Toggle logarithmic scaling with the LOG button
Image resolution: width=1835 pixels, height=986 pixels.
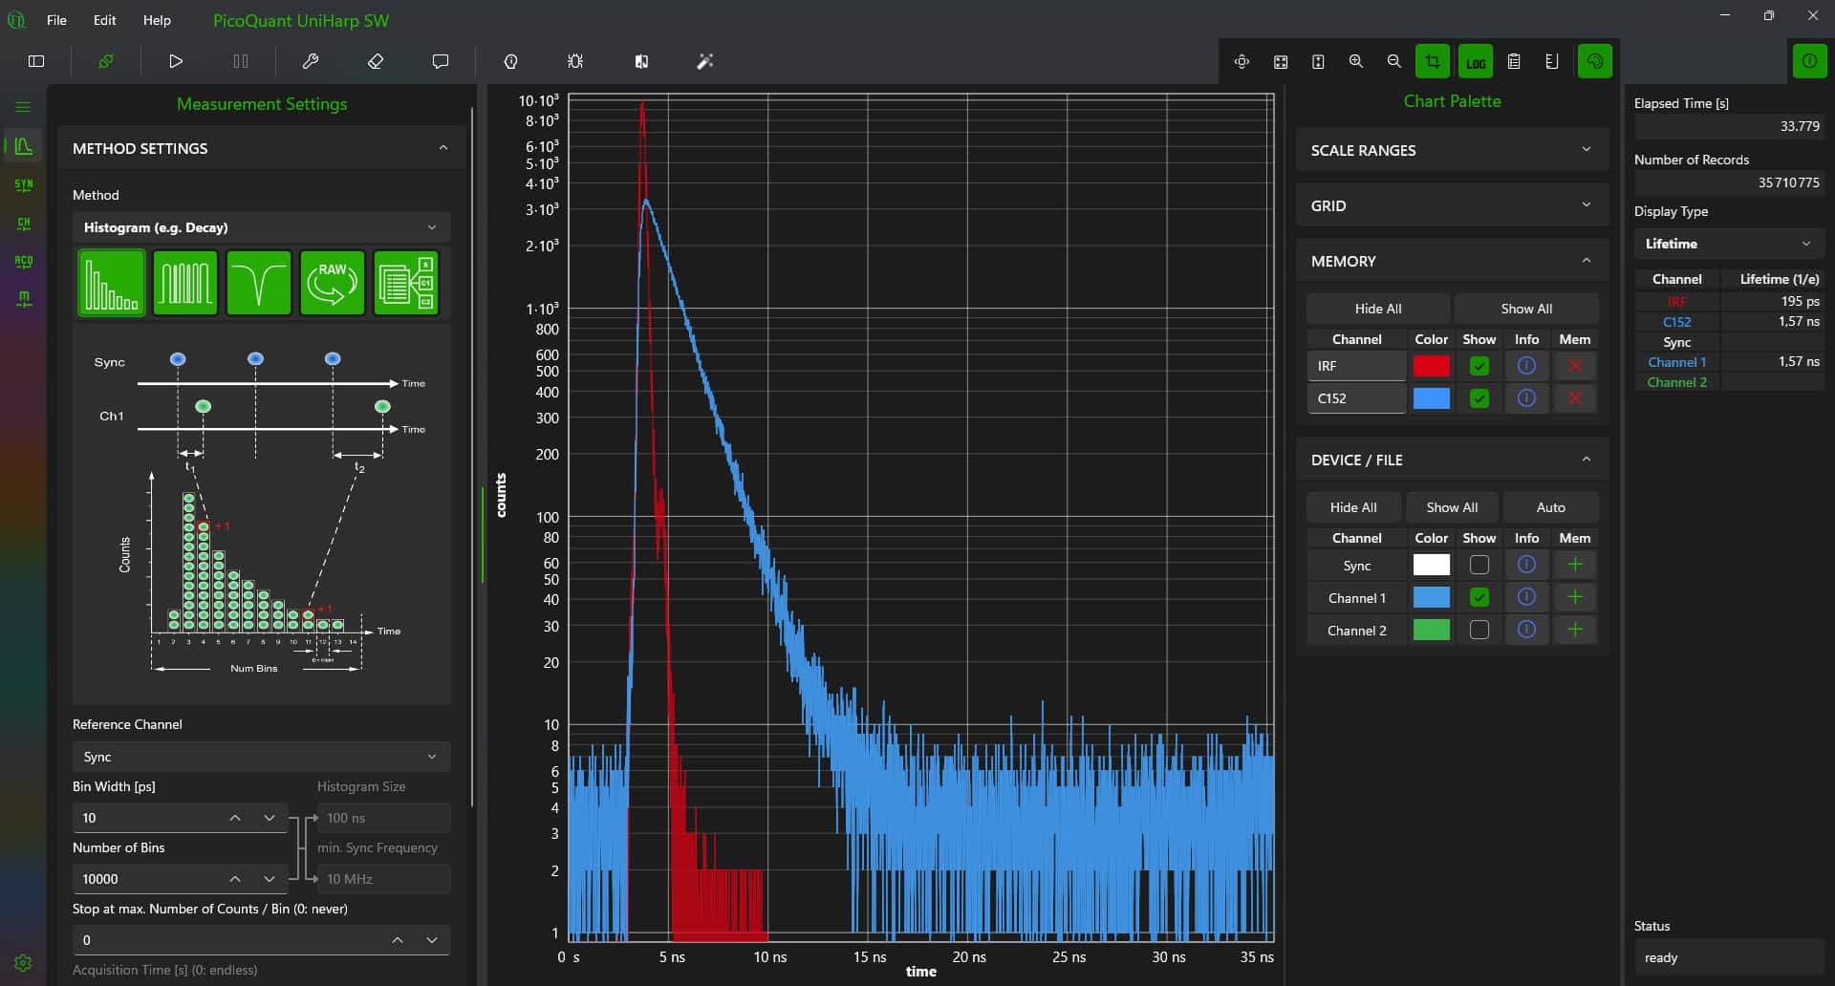click(1476, 60)
